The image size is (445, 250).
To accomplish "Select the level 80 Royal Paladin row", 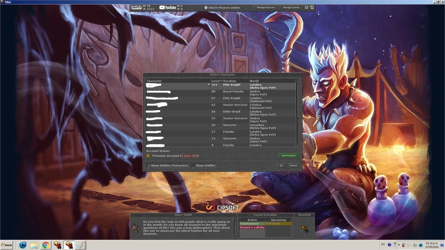I will pyautogui.click(x=221, y=93).
